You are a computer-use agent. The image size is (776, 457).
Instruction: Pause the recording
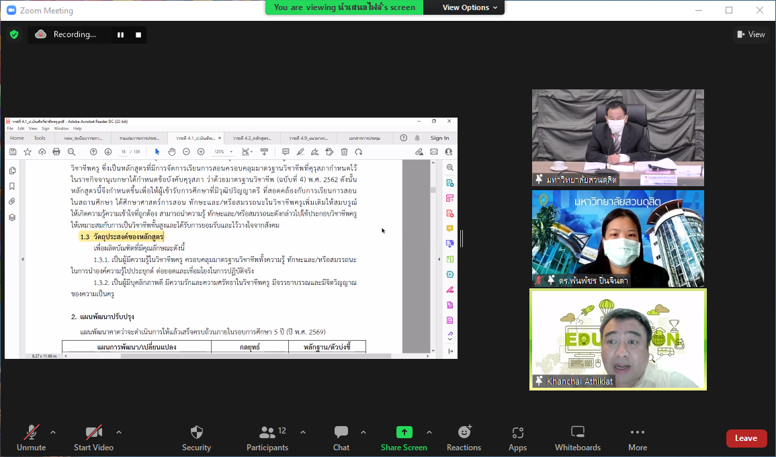[121, 35]
